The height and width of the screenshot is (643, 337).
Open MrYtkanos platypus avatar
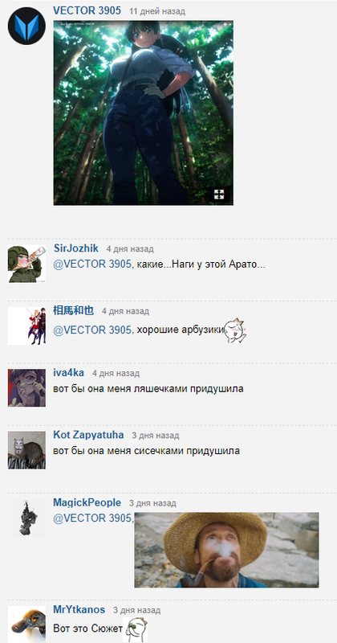coord(26,625)
